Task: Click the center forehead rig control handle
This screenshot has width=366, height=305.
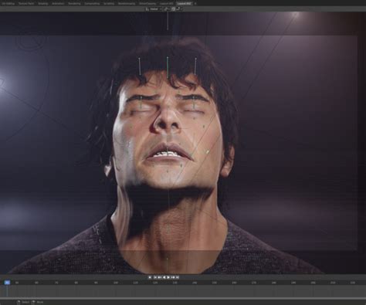Action: (x=168, y=67)
